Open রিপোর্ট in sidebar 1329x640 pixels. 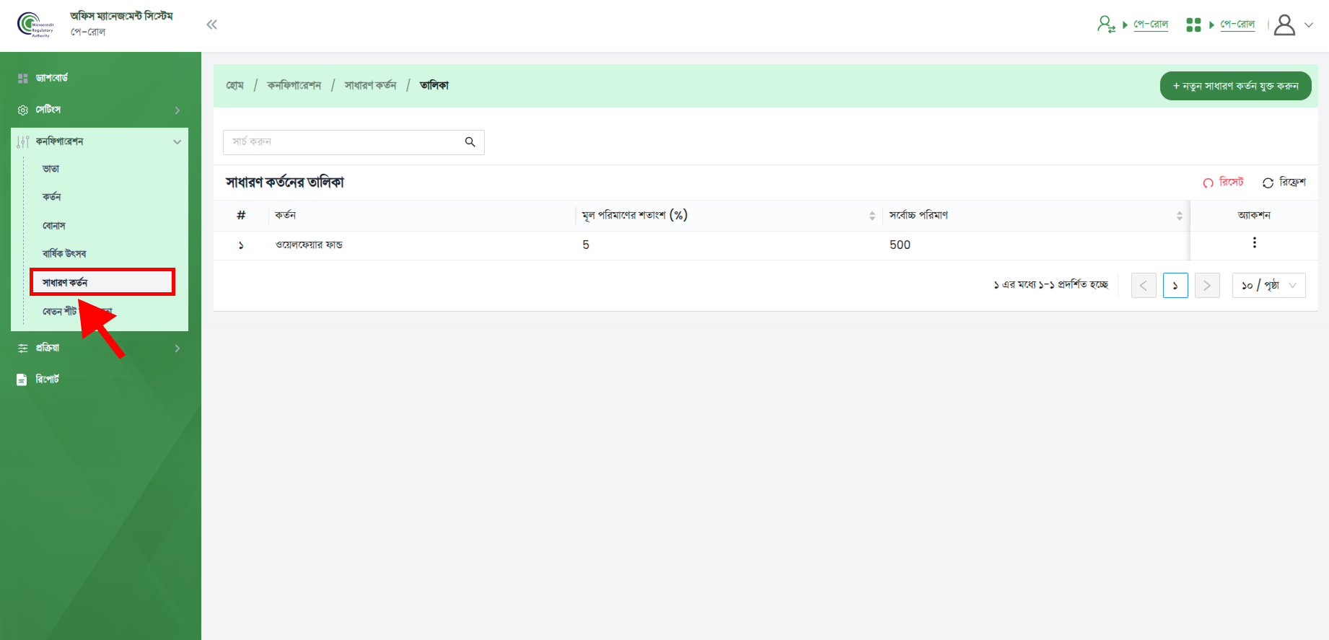coord(48,379)
